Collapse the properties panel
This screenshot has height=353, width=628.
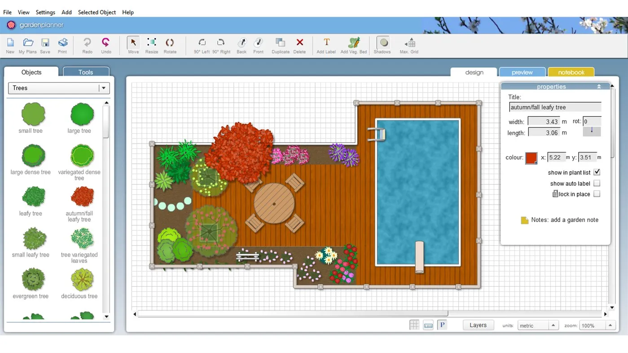point(599,86)
